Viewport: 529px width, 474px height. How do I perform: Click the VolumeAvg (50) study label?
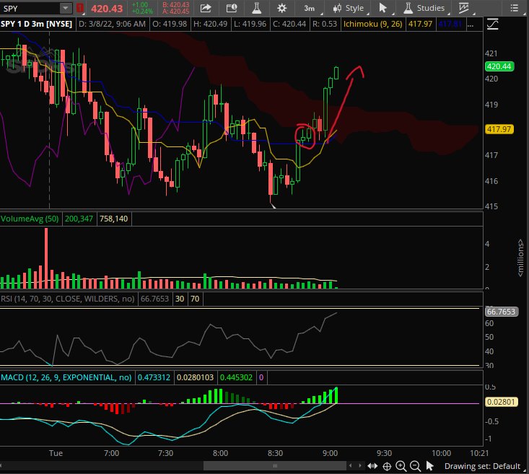pyautogui.click(x=30, y=219)
